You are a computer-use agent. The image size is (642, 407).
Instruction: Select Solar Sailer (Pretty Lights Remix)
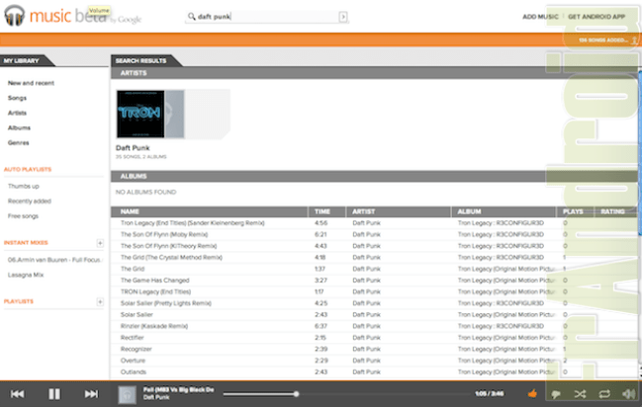(166, 303)
